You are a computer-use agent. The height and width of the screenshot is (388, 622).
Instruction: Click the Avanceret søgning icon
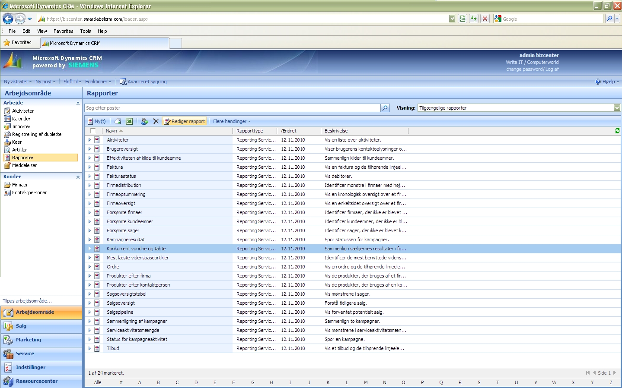[x=123, y=82]
